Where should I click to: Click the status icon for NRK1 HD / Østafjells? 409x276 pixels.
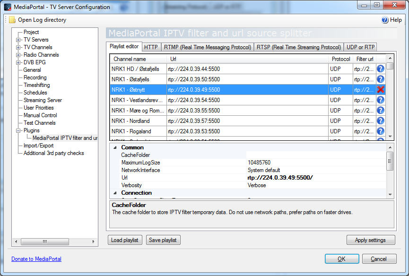pyautogui.click(x=381, y=69)
